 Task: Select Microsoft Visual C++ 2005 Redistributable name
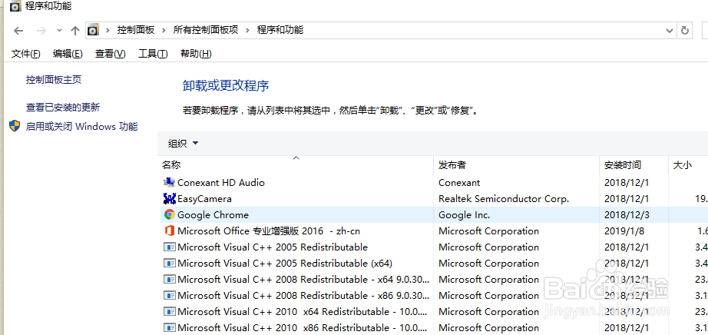[x=273, y=247]
